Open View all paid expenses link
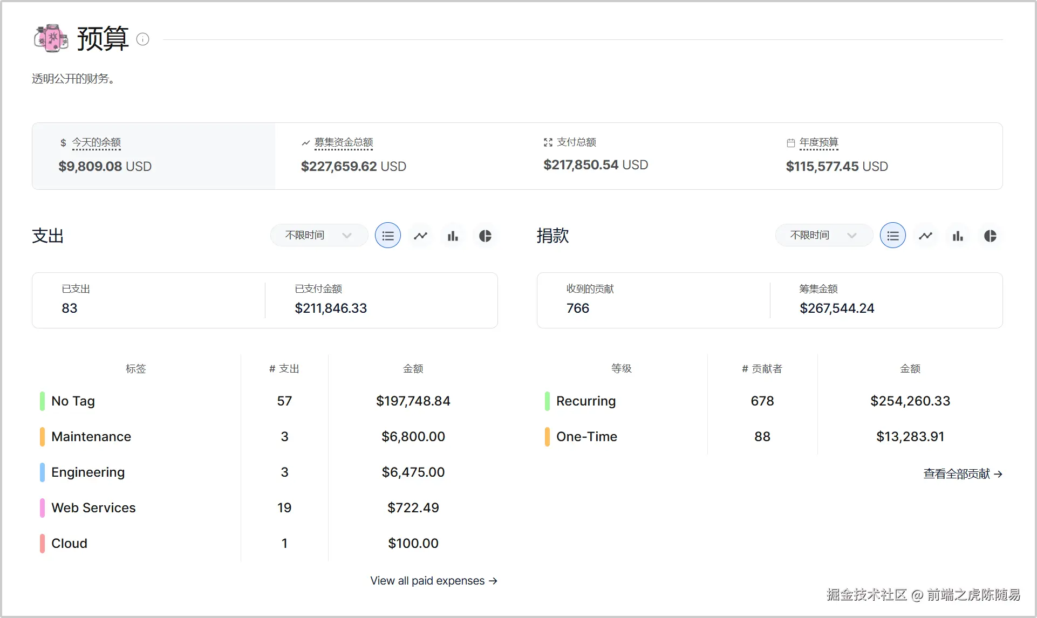The width and height of the screenshot is (1037, 618). [433, 581]
